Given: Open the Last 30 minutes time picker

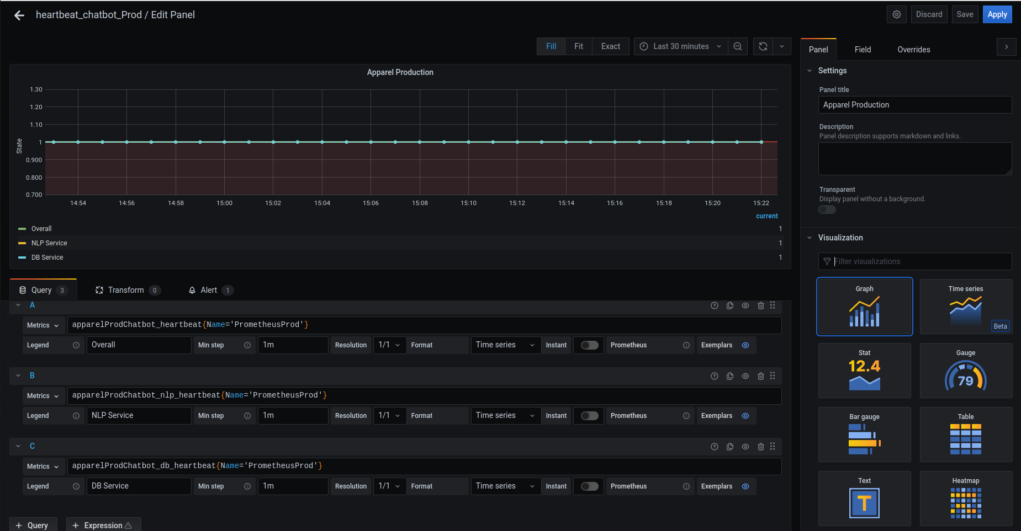Looking at the screenshot, I should pyautogui.click(x=681, y=46).
